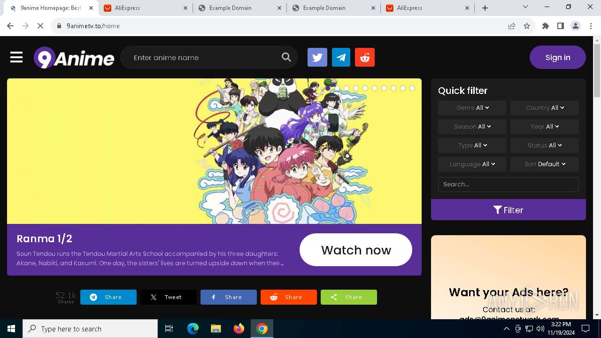Screen dimensions: 601x338
Task: Open Task View on the taskbar
Action: (x=169, y=329)
